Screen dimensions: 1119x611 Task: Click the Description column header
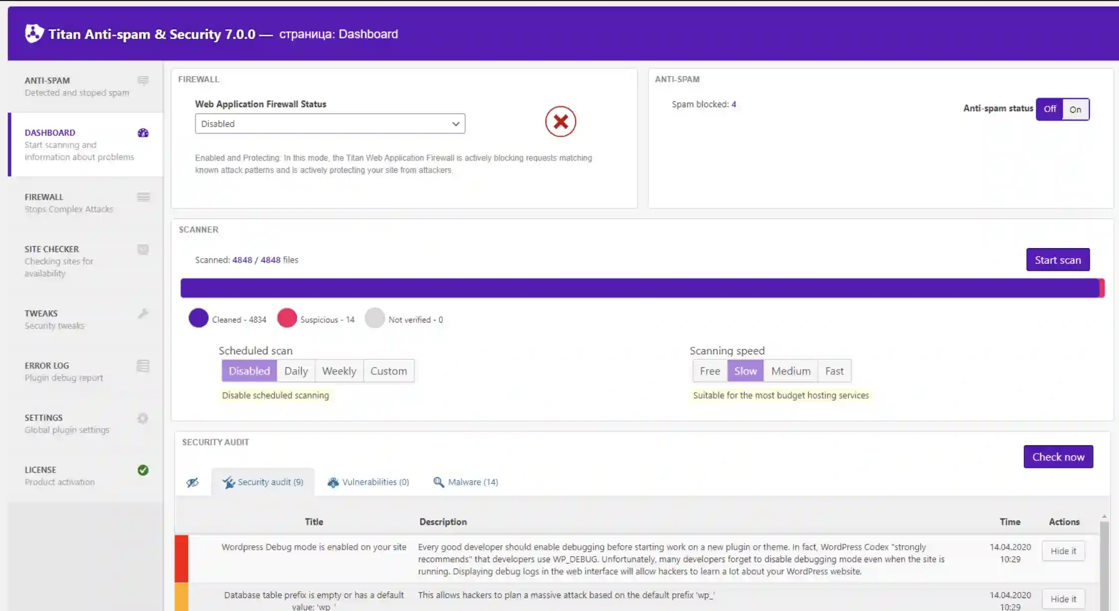pyautogui.click(x=443, y=522)
